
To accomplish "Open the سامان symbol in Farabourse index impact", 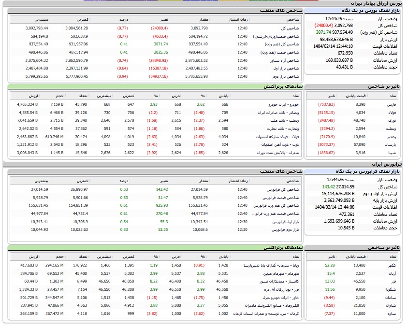I will 391,298.
